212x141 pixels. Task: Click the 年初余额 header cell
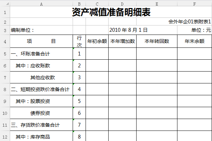point(97,41)
